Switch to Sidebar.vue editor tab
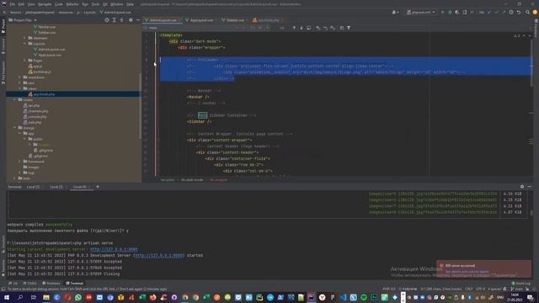Image resolution: width=539 pixels, height=303 pixels. point(235,20)
